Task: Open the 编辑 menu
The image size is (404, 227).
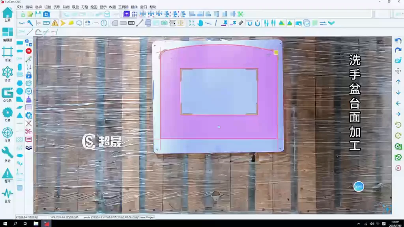Action: click(x=29, y=7)
